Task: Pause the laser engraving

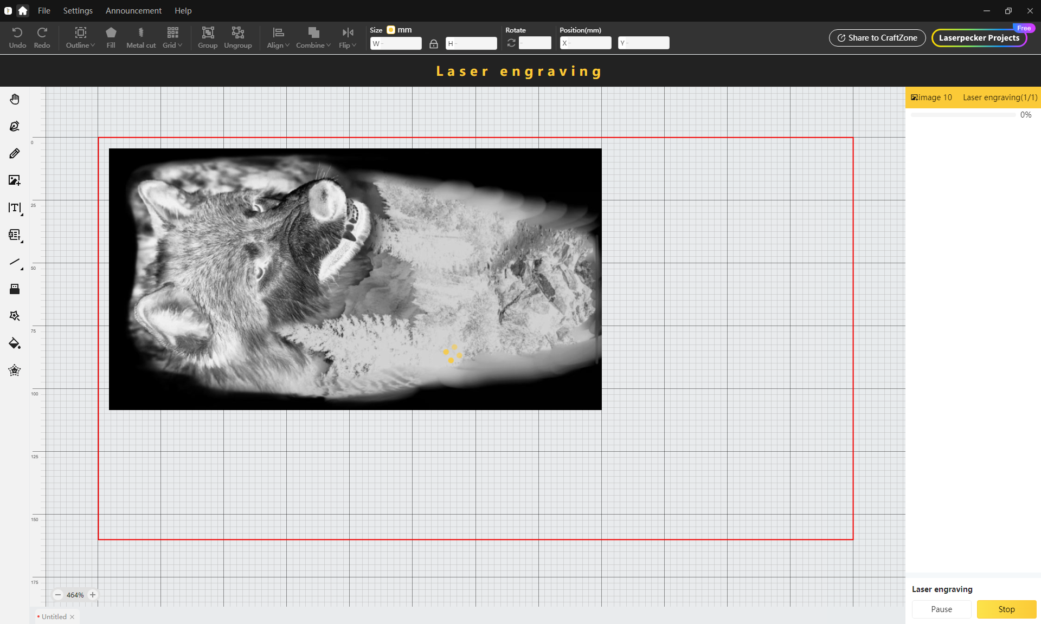Action: click(941, 609)
